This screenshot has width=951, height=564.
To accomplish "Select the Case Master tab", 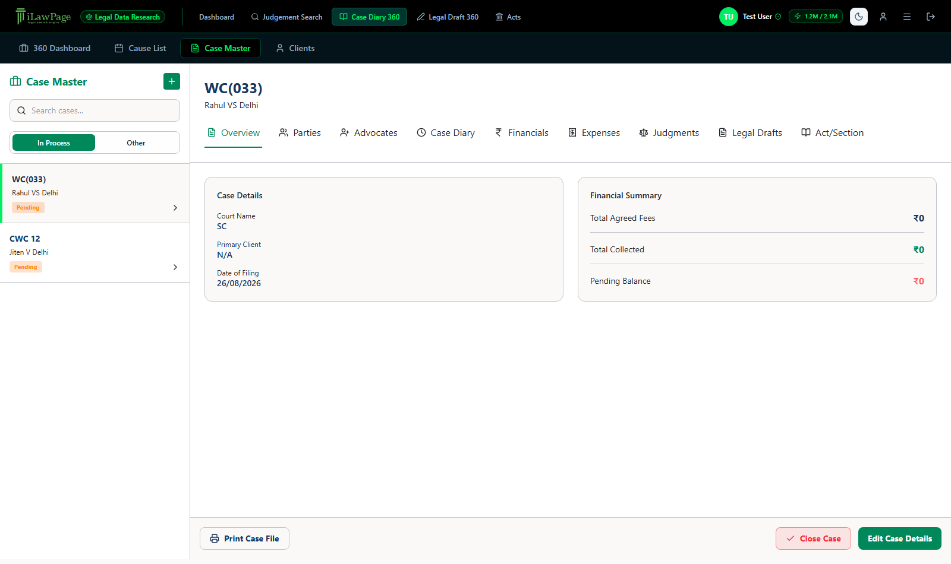I will 221,48.
